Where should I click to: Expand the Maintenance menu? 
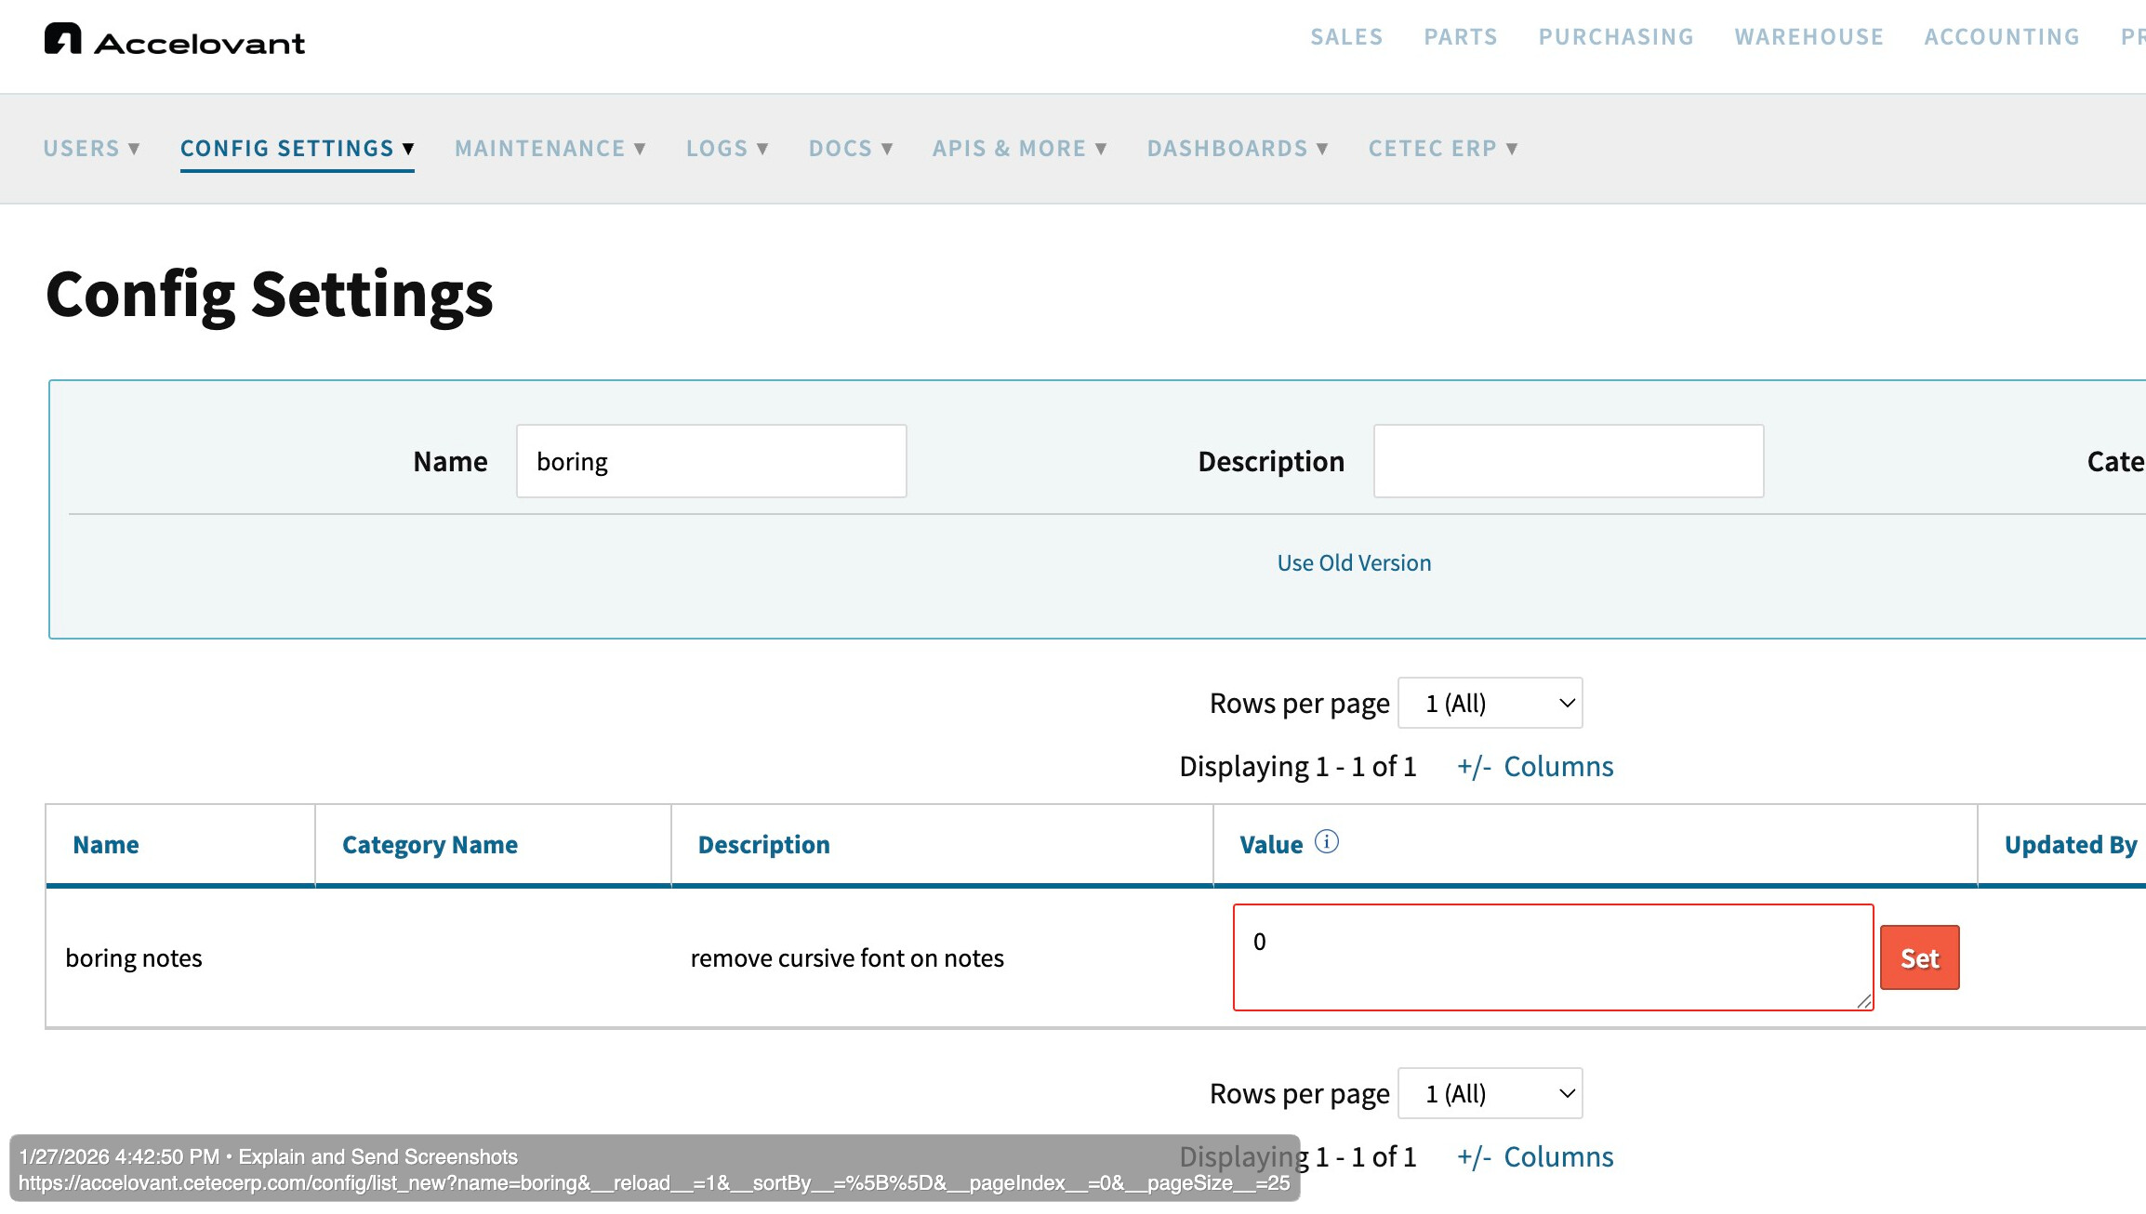point(550,149)
